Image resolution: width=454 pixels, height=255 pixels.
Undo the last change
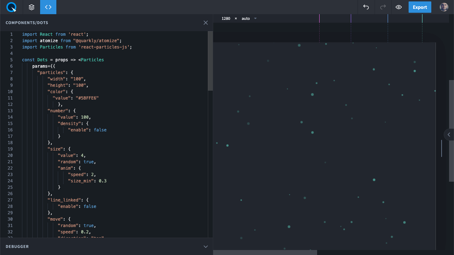(366, 7)
